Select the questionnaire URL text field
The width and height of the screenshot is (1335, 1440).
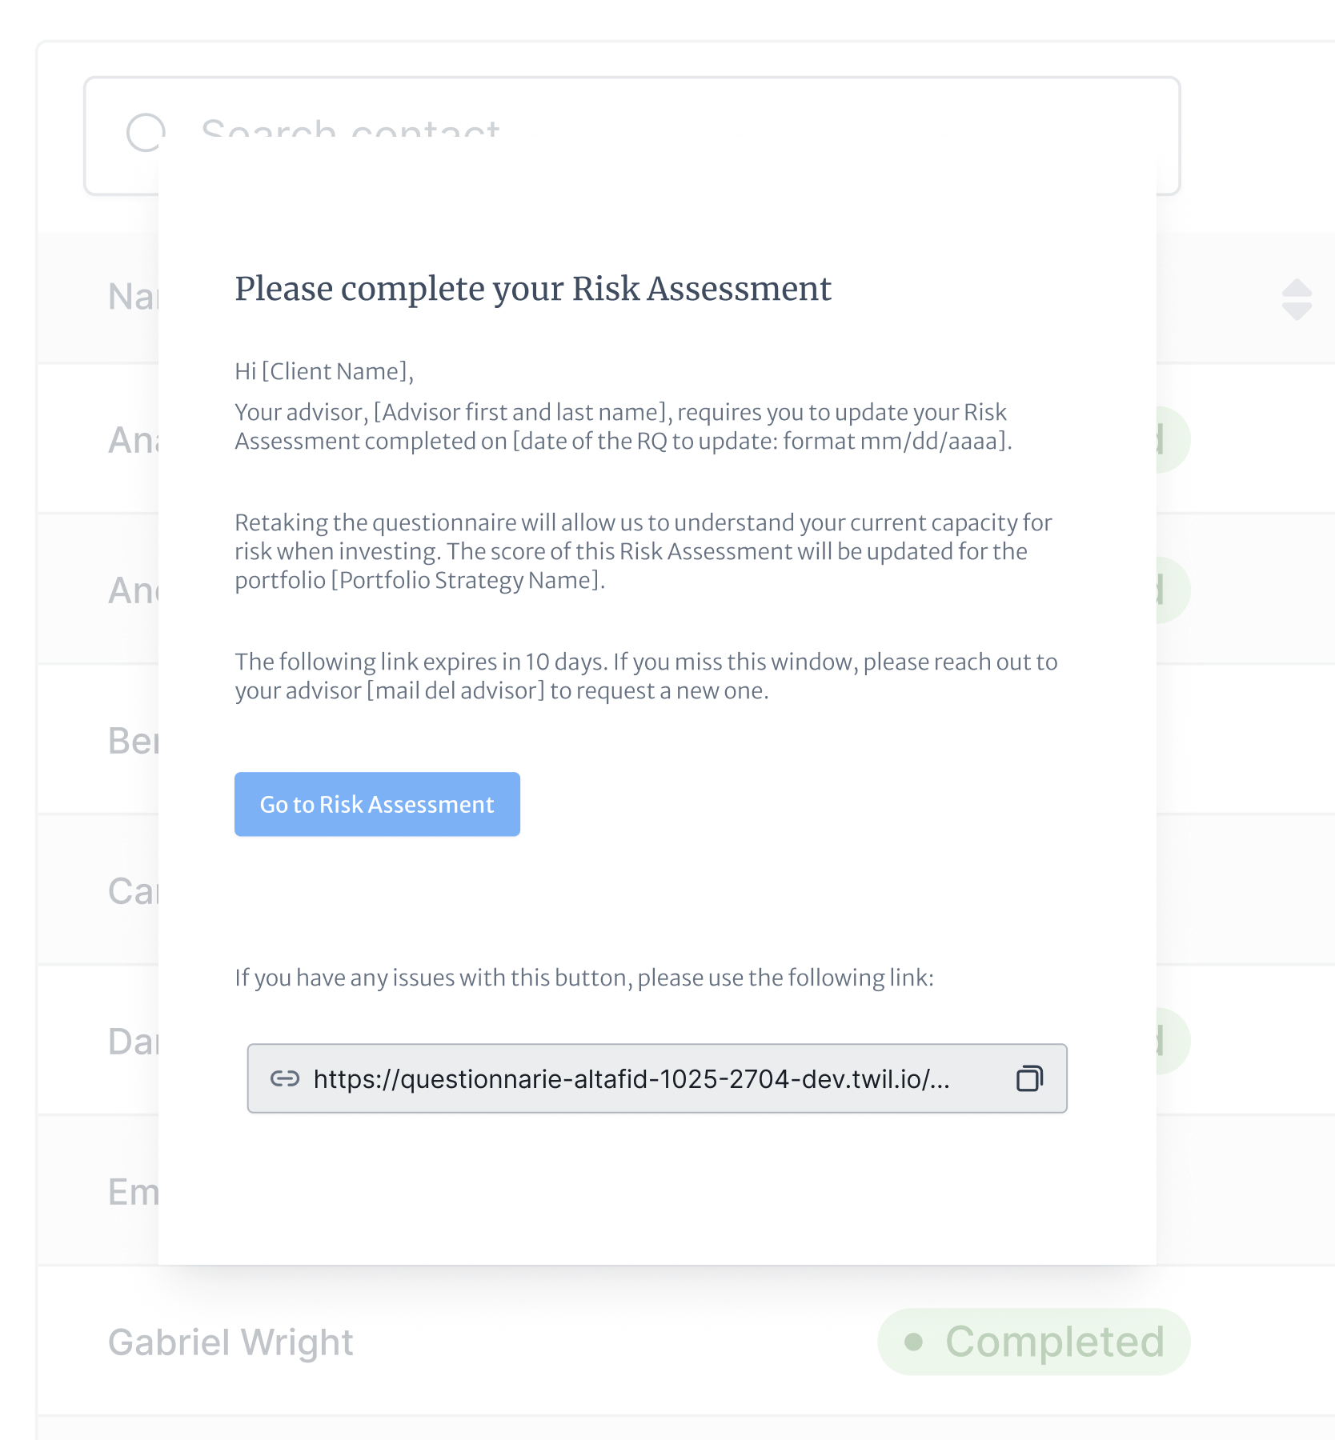(x=657, y=1078)
